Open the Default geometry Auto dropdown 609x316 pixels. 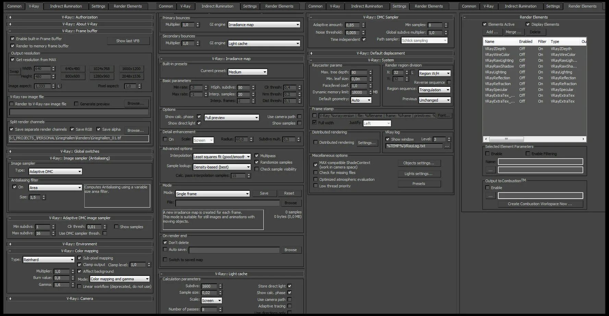click(361, 100)
